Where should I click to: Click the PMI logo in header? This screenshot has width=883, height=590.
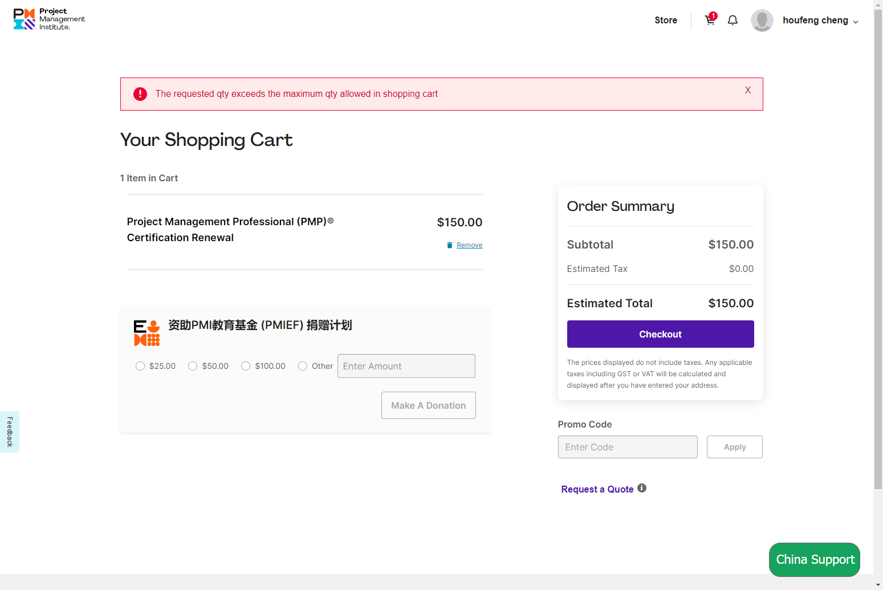coord(49,19)
